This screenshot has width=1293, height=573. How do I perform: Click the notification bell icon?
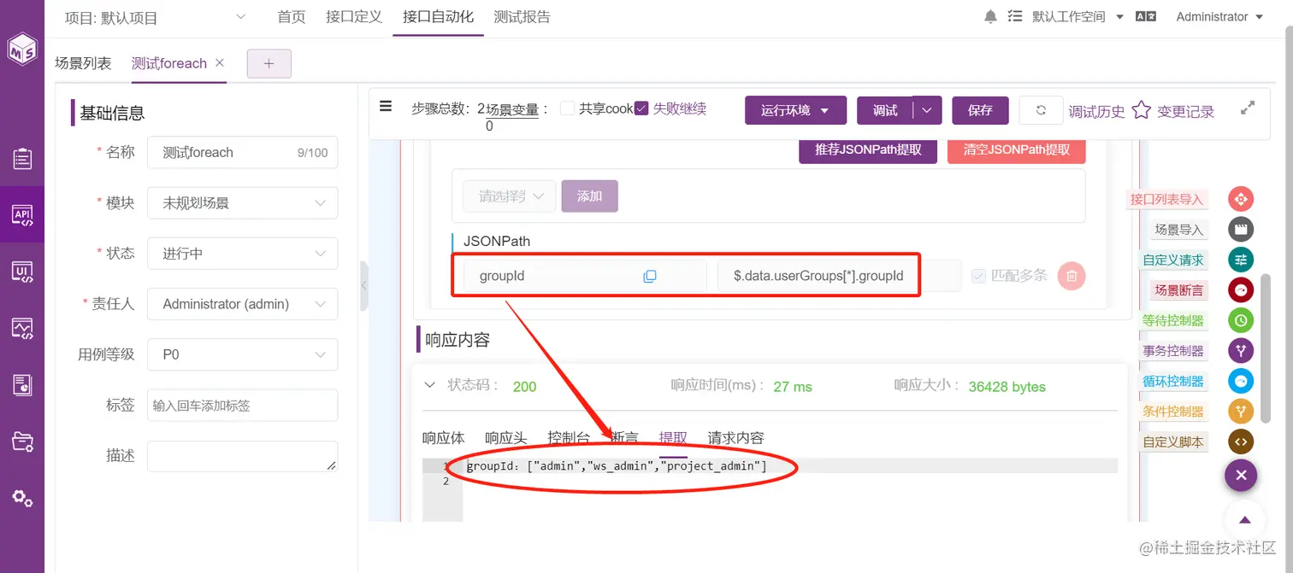(990, 16)
